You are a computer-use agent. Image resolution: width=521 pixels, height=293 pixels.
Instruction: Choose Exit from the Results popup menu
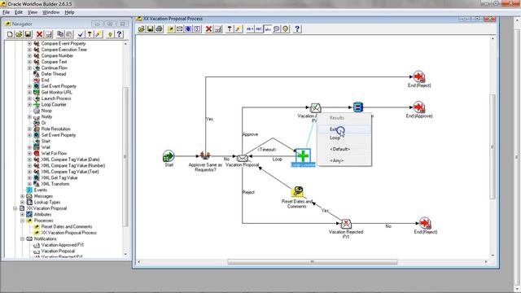point(344,129)
